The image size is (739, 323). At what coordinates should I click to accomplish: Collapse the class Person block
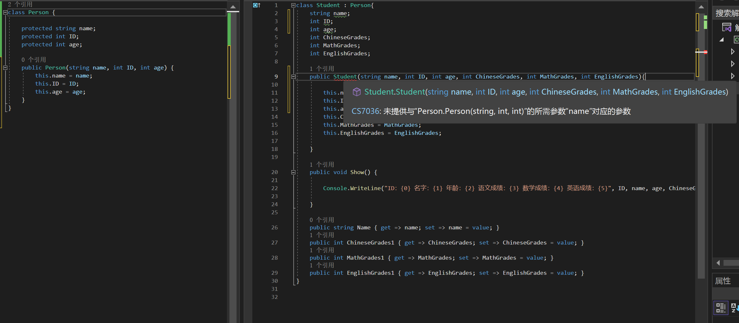pos(5,13)
